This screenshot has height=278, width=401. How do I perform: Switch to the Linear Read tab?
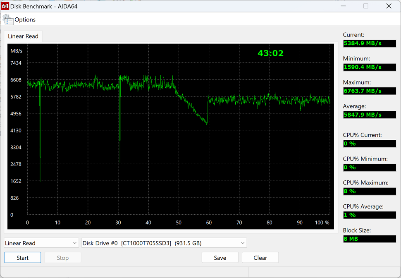click(x=23, y=36)
